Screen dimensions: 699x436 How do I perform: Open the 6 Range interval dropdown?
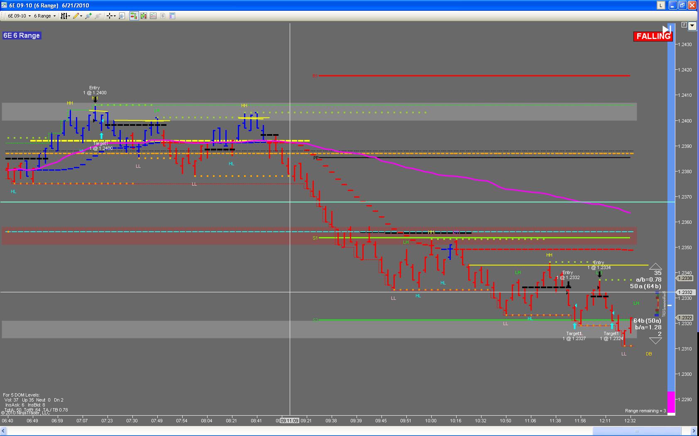(x=45, y=16)
